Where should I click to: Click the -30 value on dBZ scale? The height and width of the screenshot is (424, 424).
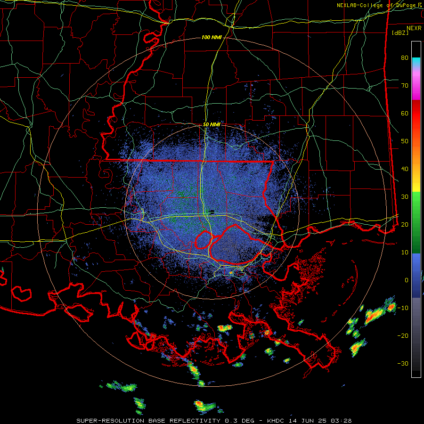pos(403,363)
